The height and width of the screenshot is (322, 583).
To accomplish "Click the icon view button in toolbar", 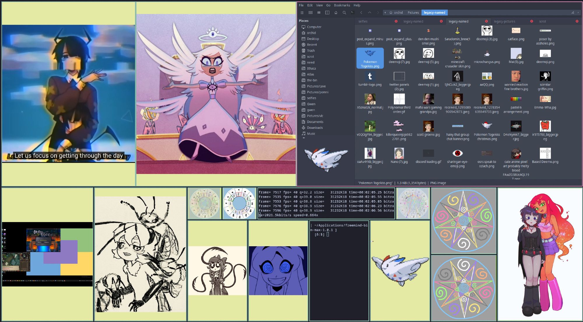I will coord(311,13).
